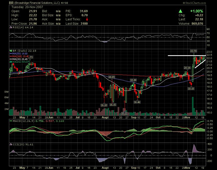The width and height of the screenshot is (217, 170).
Task: Click the +1.00% percent change figure
Action: (x=197, y=11)
